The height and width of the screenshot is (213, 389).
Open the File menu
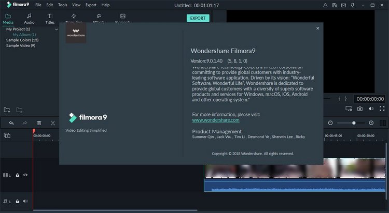tap(38, 5)
